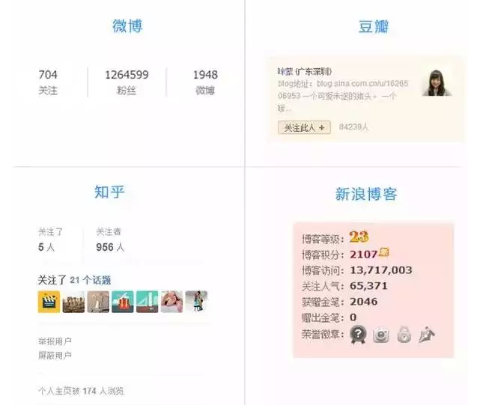Open the movie clapperboard topic icon
495x405 pixels.
(49, 302)
